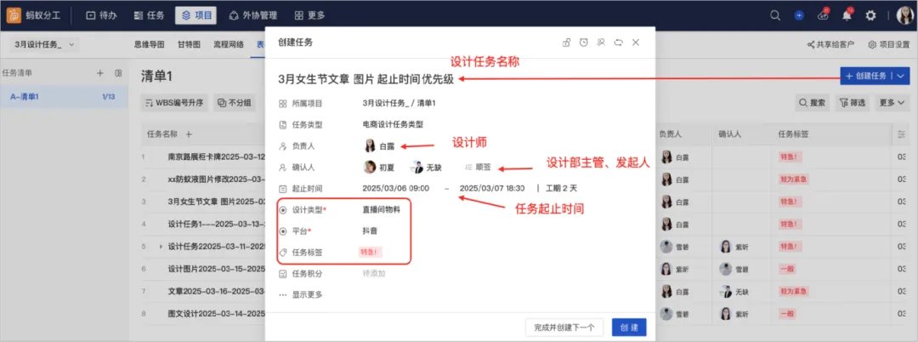
Task: Open the search magnifier in the top bar
Action: (775, 16)
